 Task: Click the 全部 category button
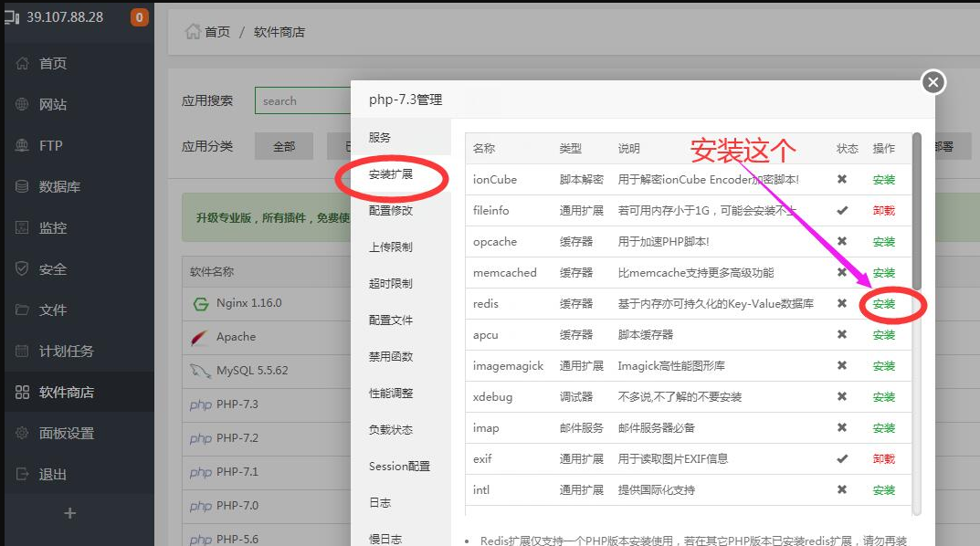click(x=284, y=146)
